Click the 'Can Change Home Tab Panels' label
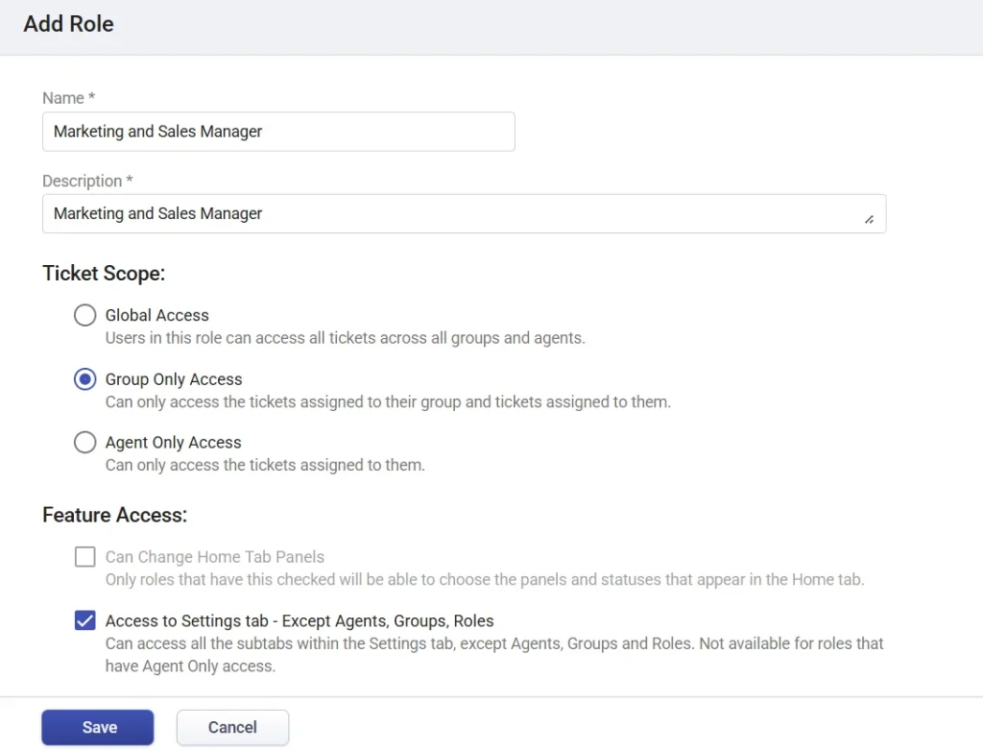This screenshot has height=751, width=983. coord(214,556)
